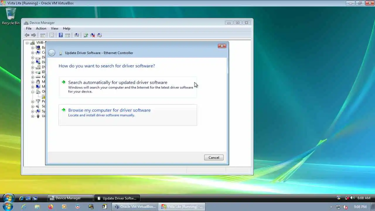Close the Update Driver Software dialog
375x211 pixels.
tap(222, 46)
